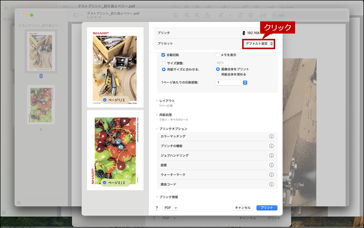This screenshot has height=228, width=364.
Task: Expand the 用紙処理 section
Action: click(x=157, y=115)
